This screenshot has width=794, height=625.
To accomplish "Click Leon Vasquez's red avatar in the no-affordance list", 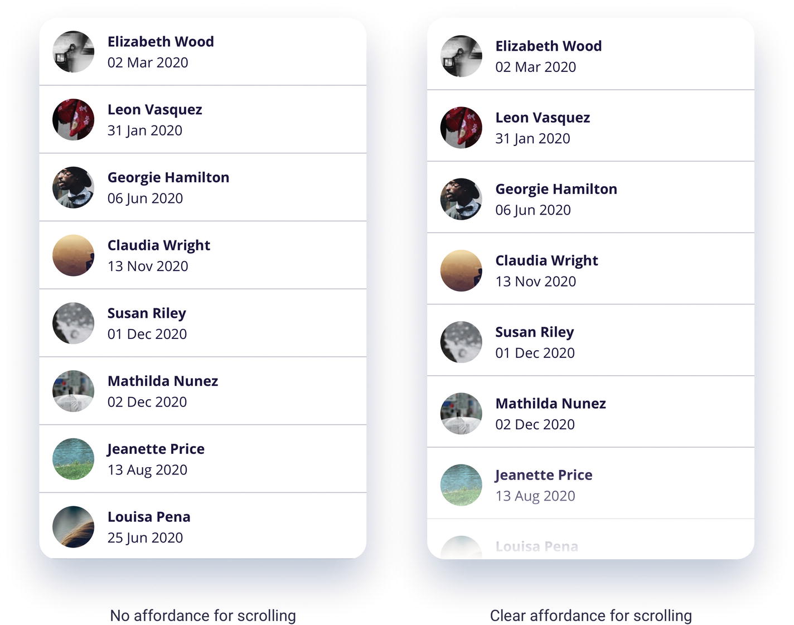I will 73,119.
